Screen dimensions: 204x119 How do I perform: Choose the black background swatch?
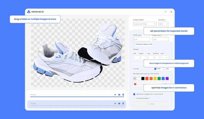coord(143,78)
